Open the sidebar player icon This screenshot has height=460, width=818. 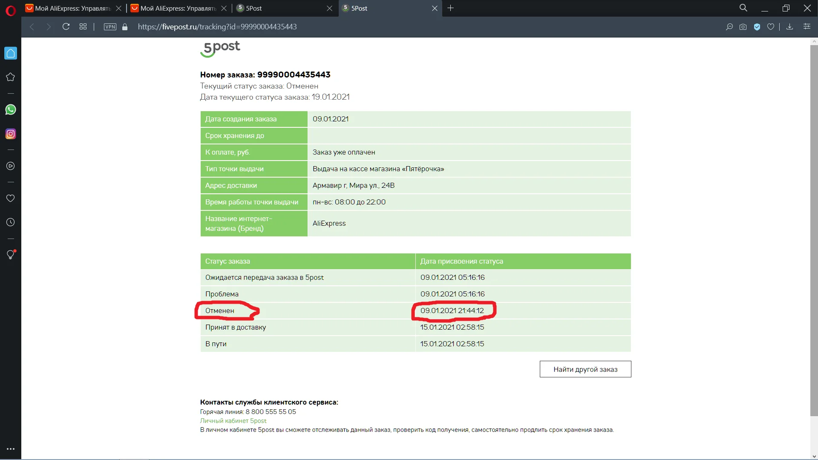11,166
